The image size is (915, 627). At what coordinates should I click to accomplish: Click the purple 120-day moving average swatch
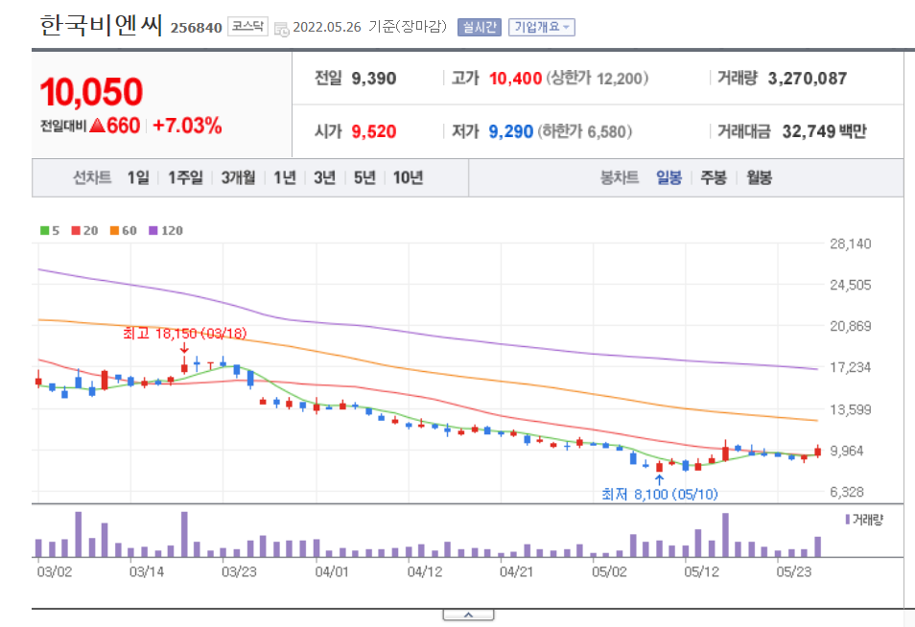point(153,230)
